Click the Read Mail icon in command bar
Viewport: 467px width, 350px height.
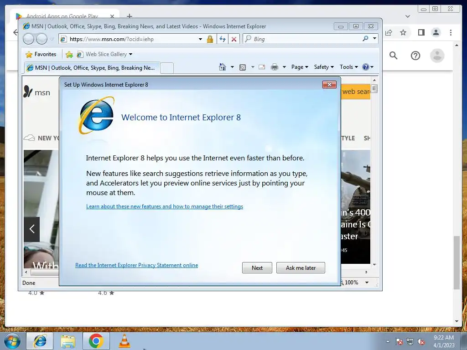tap(262, 67)
